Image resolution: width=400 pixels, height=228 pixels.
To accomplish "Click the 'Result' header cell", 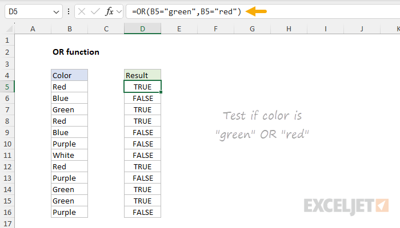I will (143, 75).
